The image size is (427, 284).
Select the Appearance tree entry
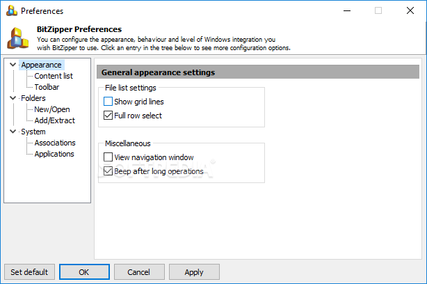click(42, 65)
